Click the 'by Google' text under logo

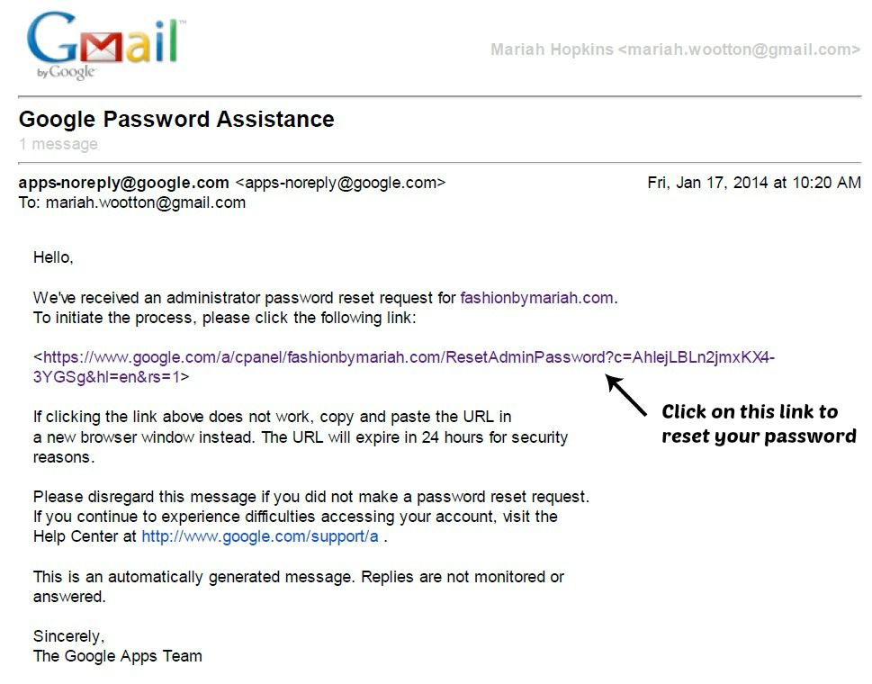[67, 72]
